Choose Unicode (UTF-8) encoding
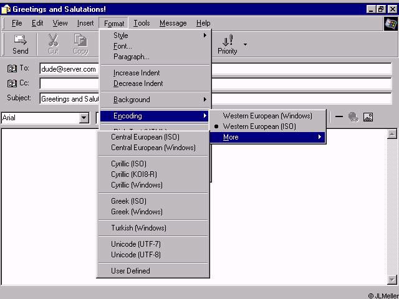This screenshot has width=399, height=299. click(x=136, y=255)
